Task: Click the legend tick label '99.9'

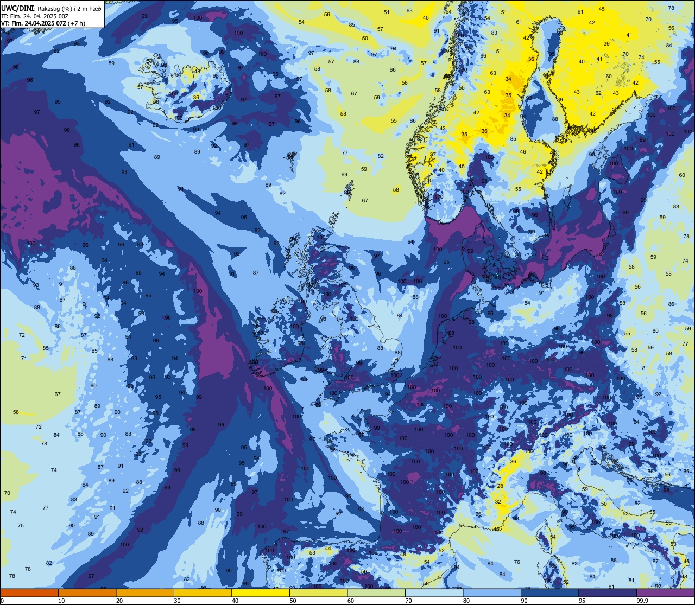Action: click(x=642, y=601)
